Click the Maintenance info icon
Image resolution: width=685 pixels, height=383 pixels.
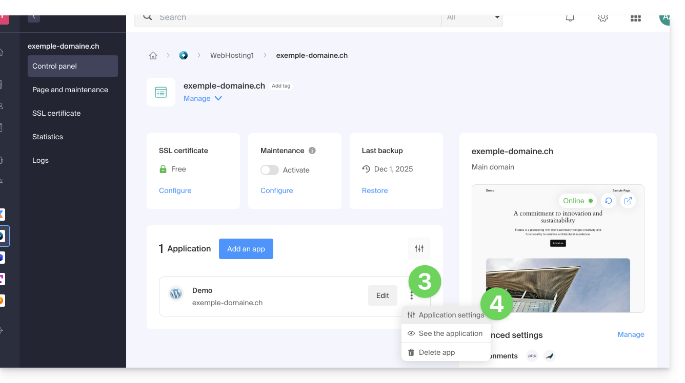(x=312, y=151)
